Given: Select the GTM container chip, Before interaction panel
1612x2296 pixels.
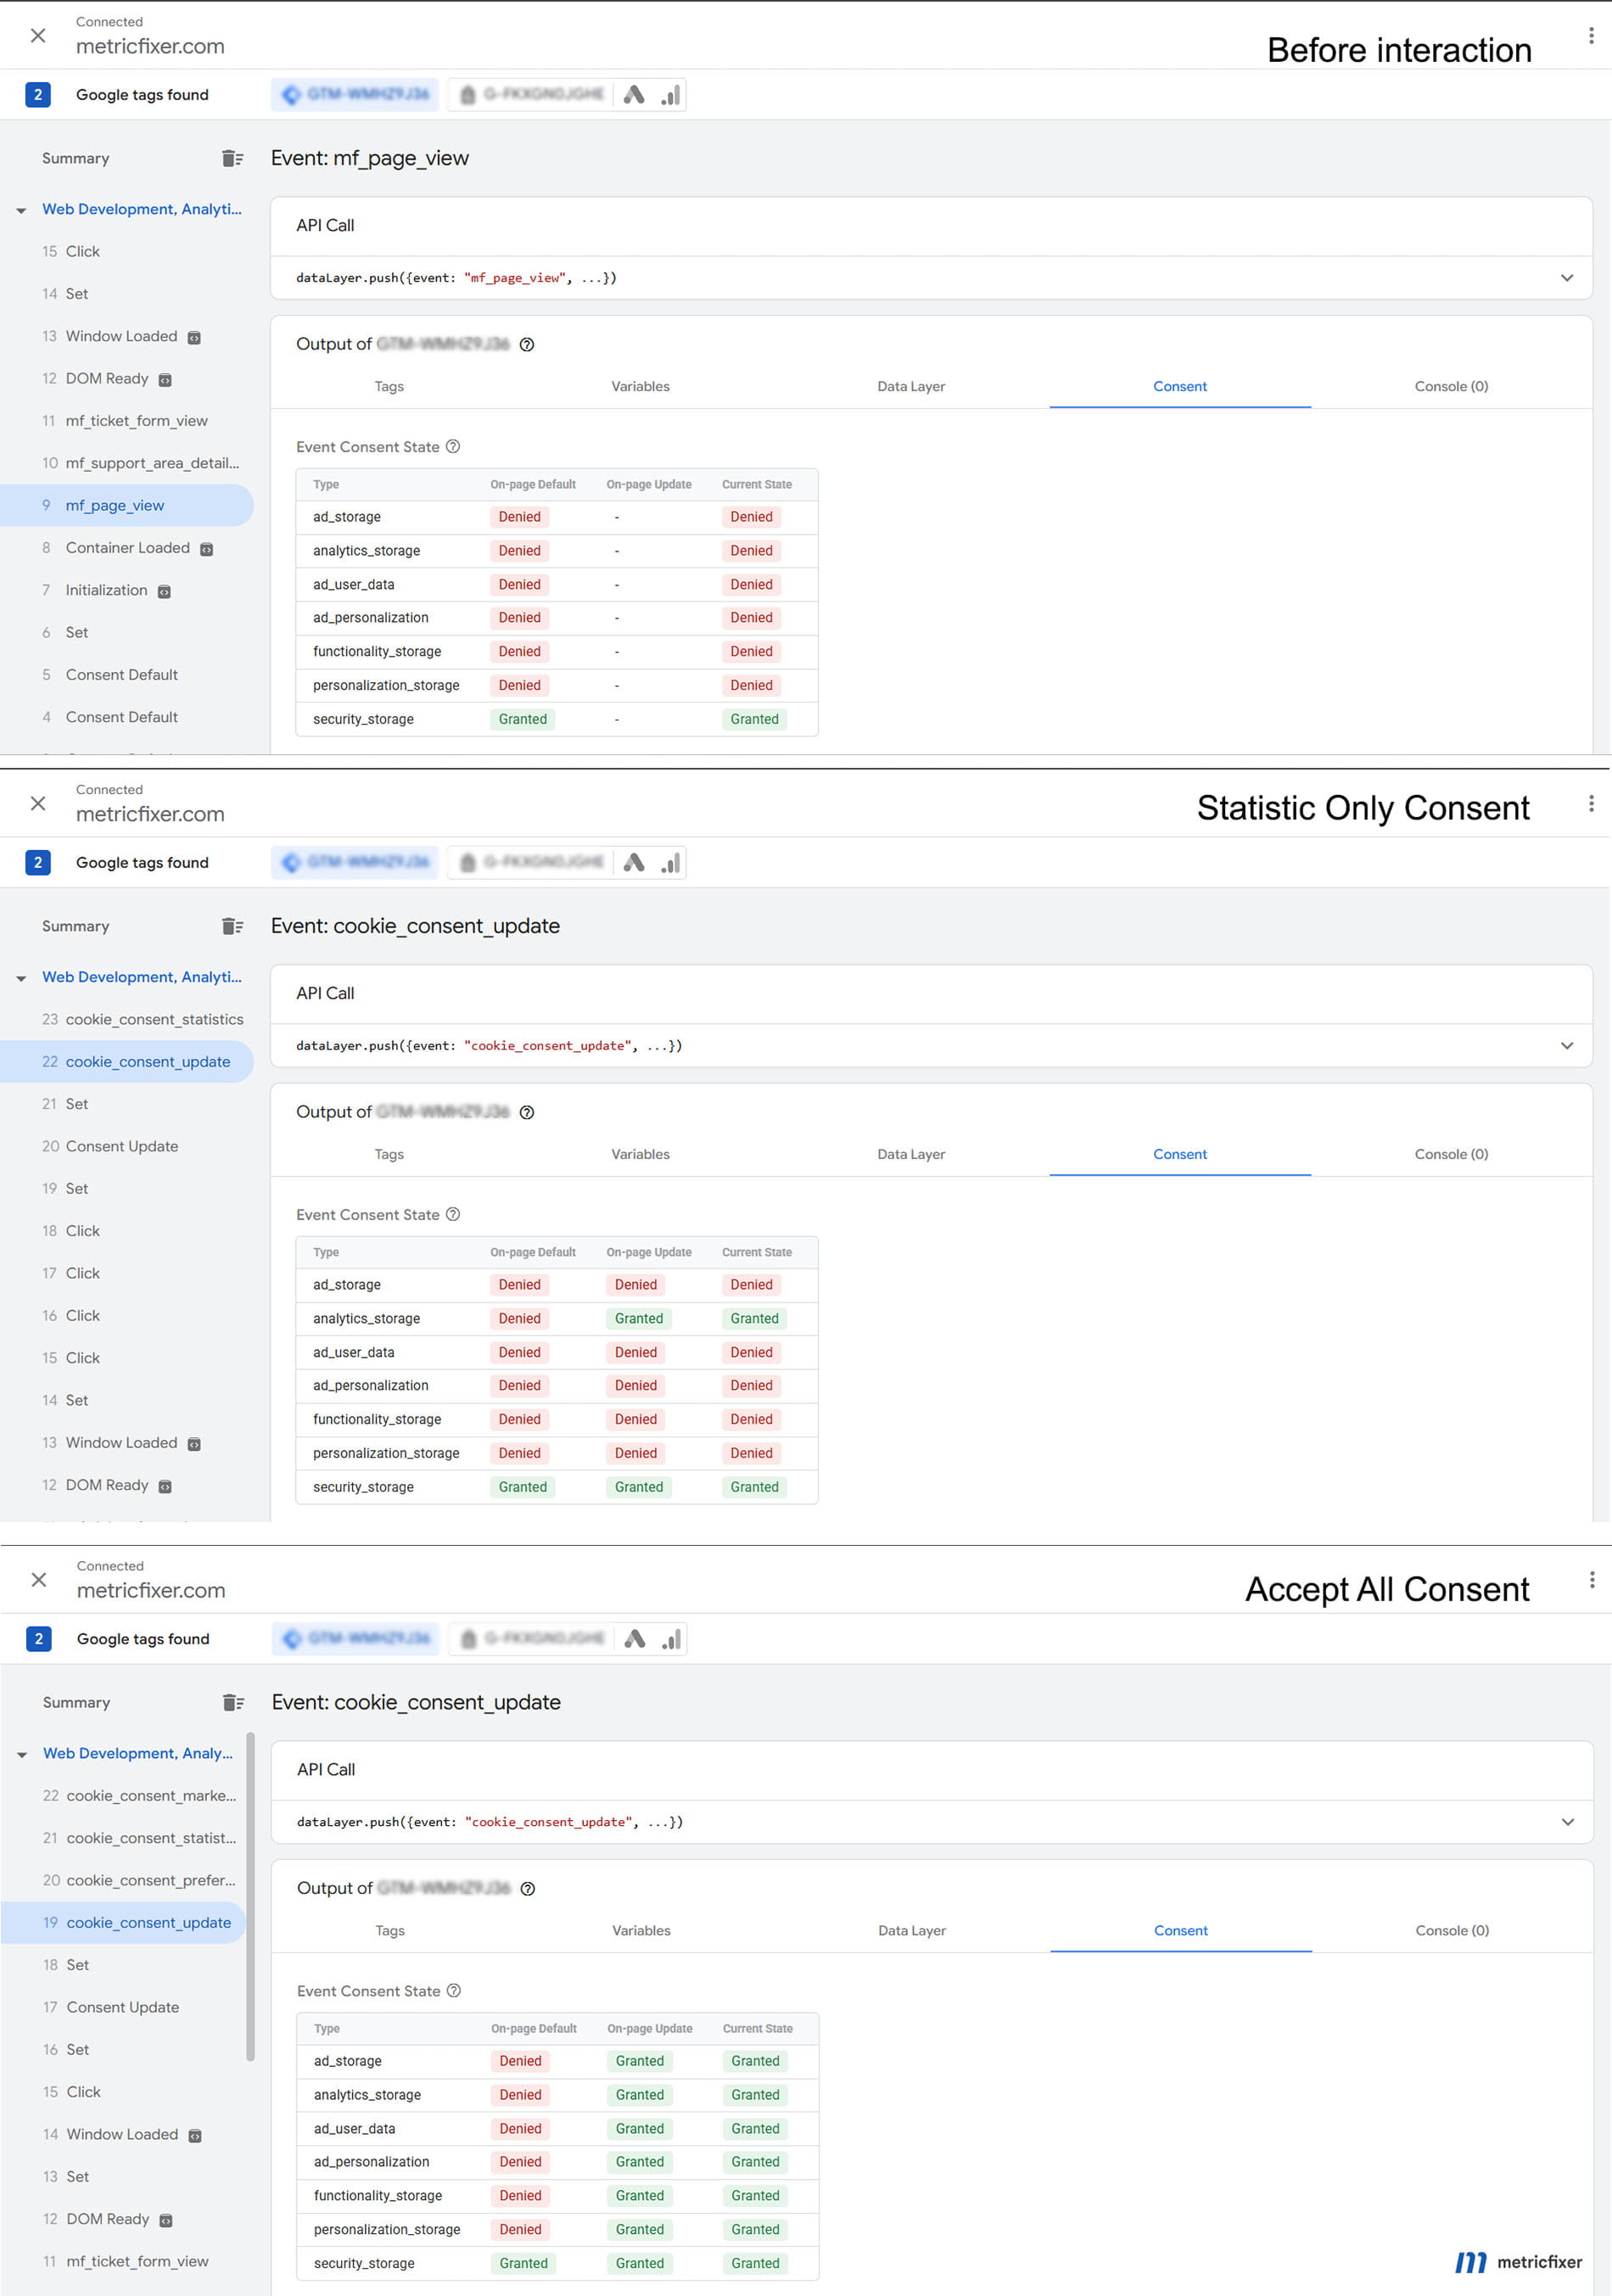Looking at the screenshot, I should (x=355, y=95).
